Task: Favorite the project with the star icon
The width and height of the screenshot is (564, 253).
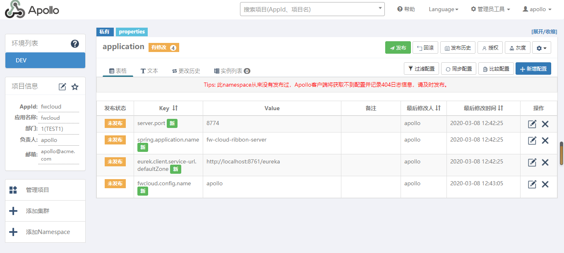Action: click(75, 87)
